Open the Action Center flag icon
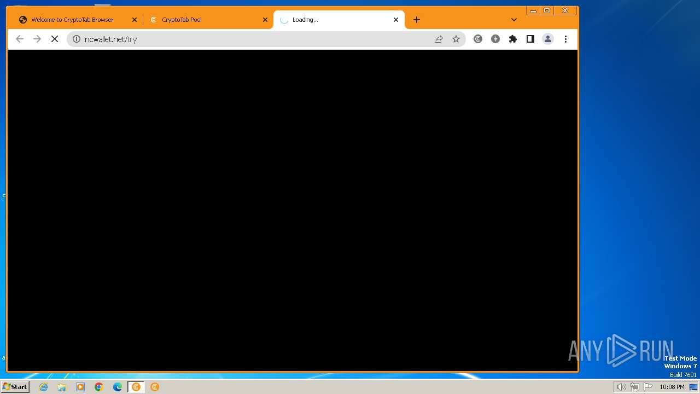 click(648, 387)
